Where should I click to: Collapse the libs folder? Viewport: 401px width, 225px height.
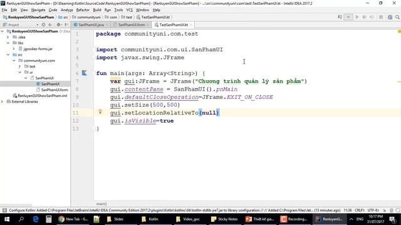8,43
